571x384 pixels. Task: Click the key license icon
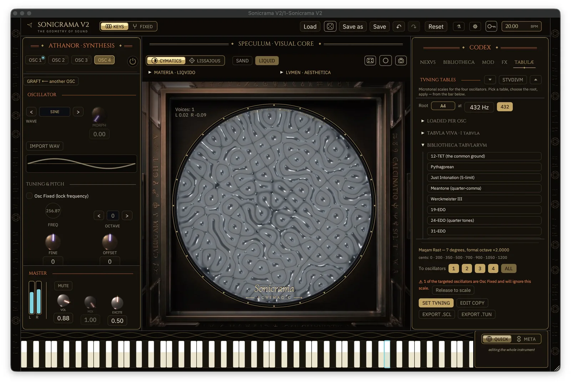491,26
